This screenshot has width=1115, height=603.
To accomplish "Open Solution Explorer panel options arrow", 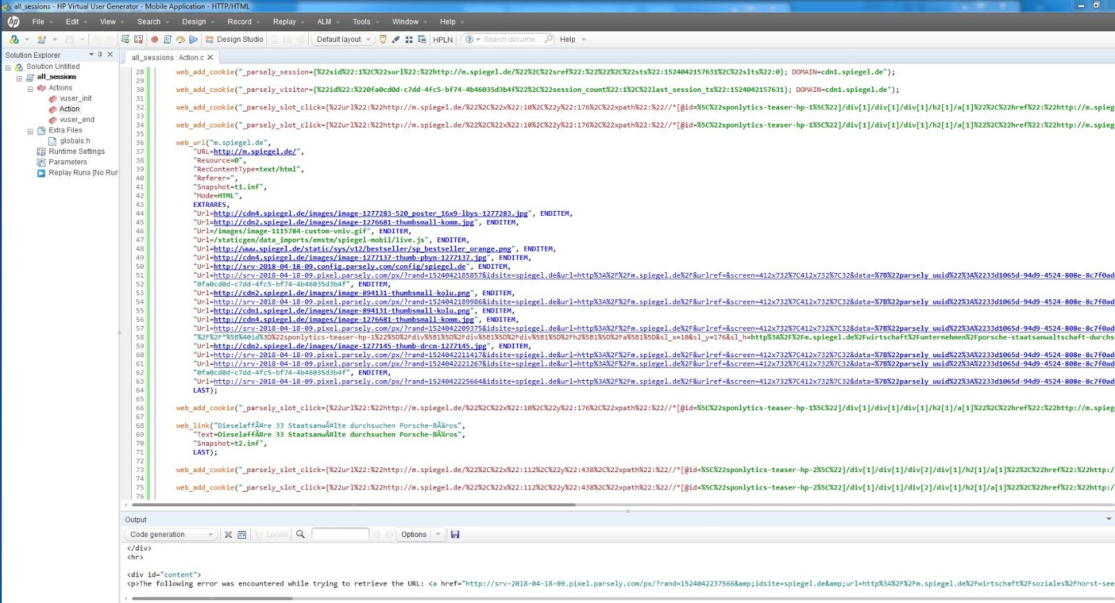I will (91, 54).
